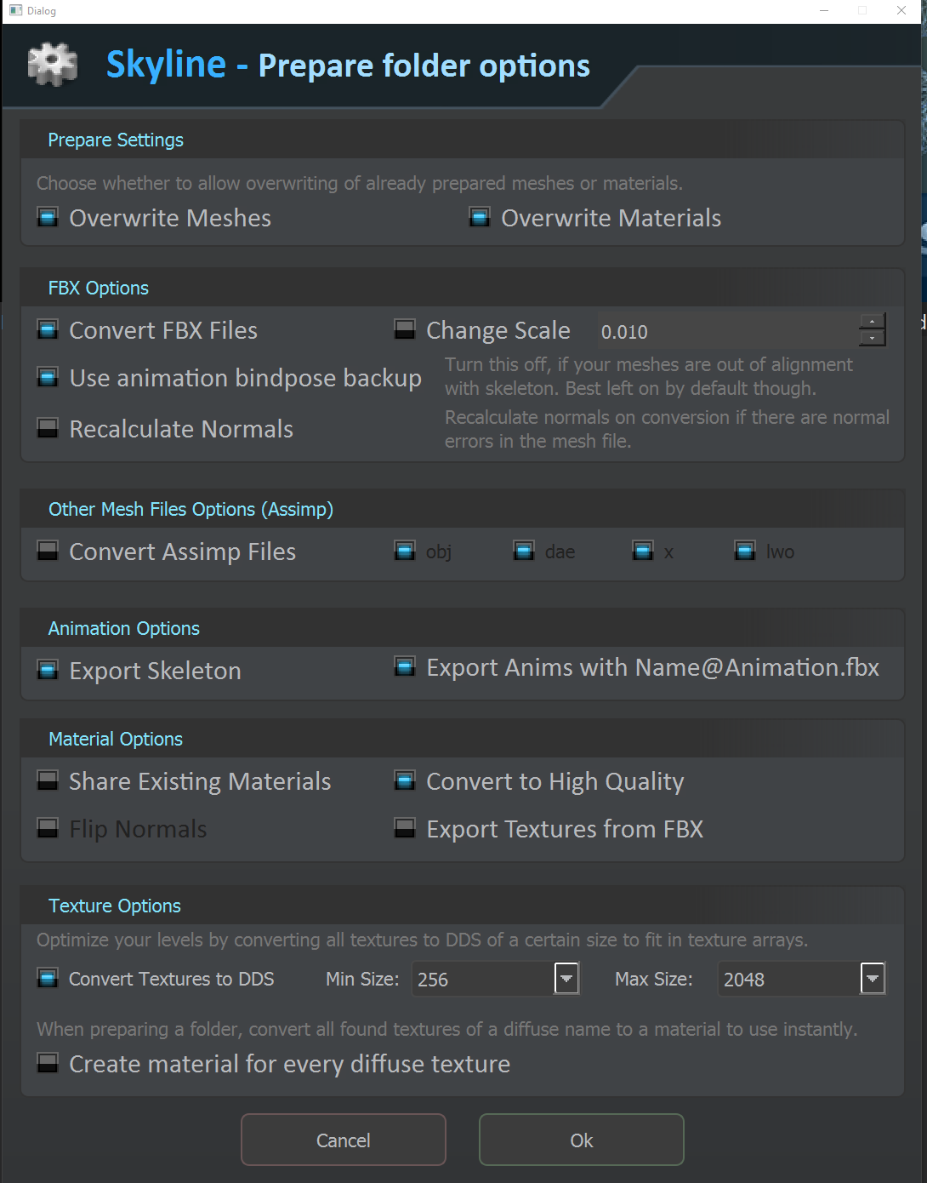Confirm with the Ok button
Image resolution: width=927 pixels, height=1183 pixels.
582,1140
